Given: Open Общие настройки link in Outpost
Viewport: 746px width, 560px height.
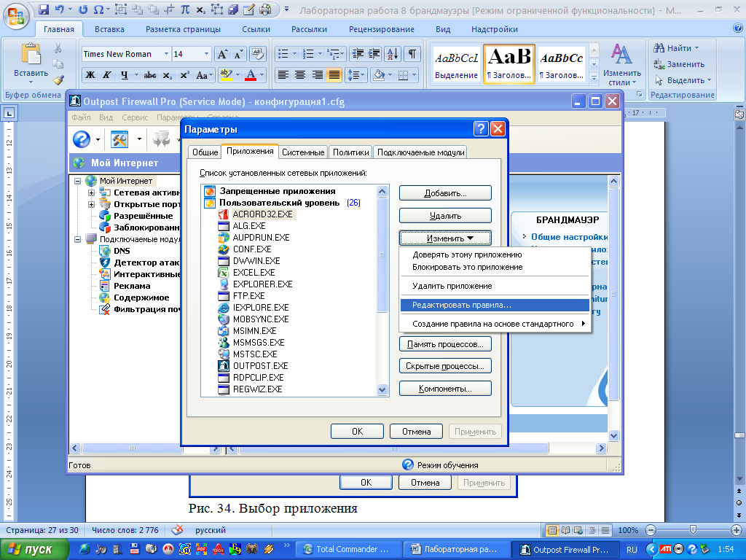Looking at the screenshot, I should (569, 237).
